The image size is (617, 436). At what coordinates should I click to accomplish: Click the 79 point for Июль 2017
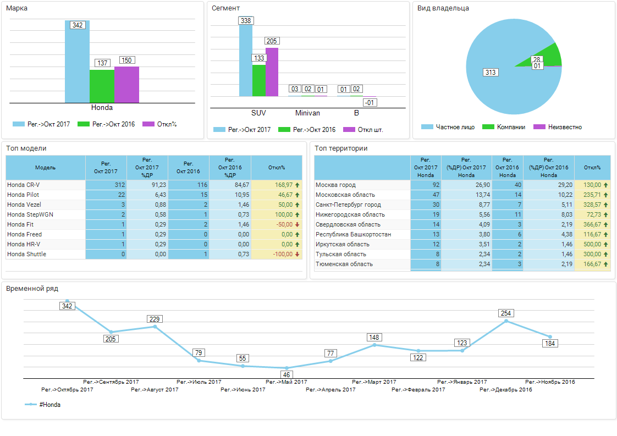point(199,361)
